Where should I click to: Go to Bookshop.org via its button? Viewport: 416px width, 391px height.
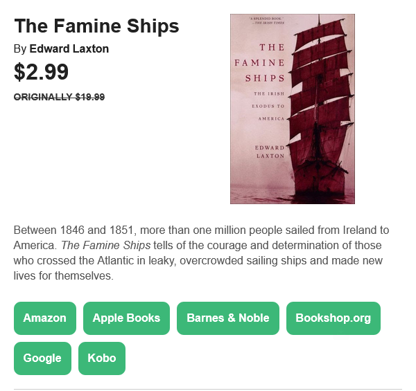click(x=333, y=318)
